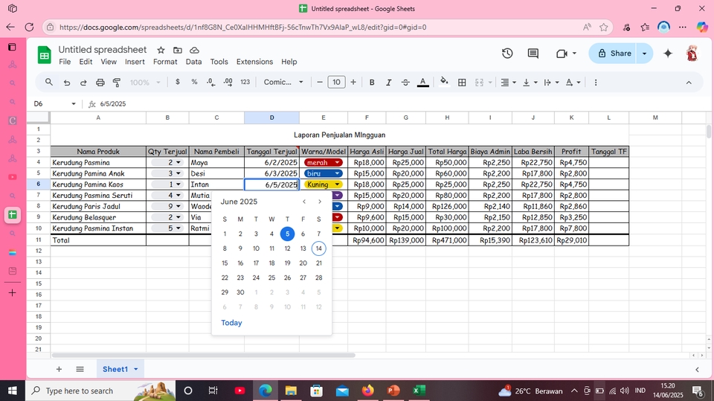
Task: Toggle strikethrough formatting
Action: [405, 83]
